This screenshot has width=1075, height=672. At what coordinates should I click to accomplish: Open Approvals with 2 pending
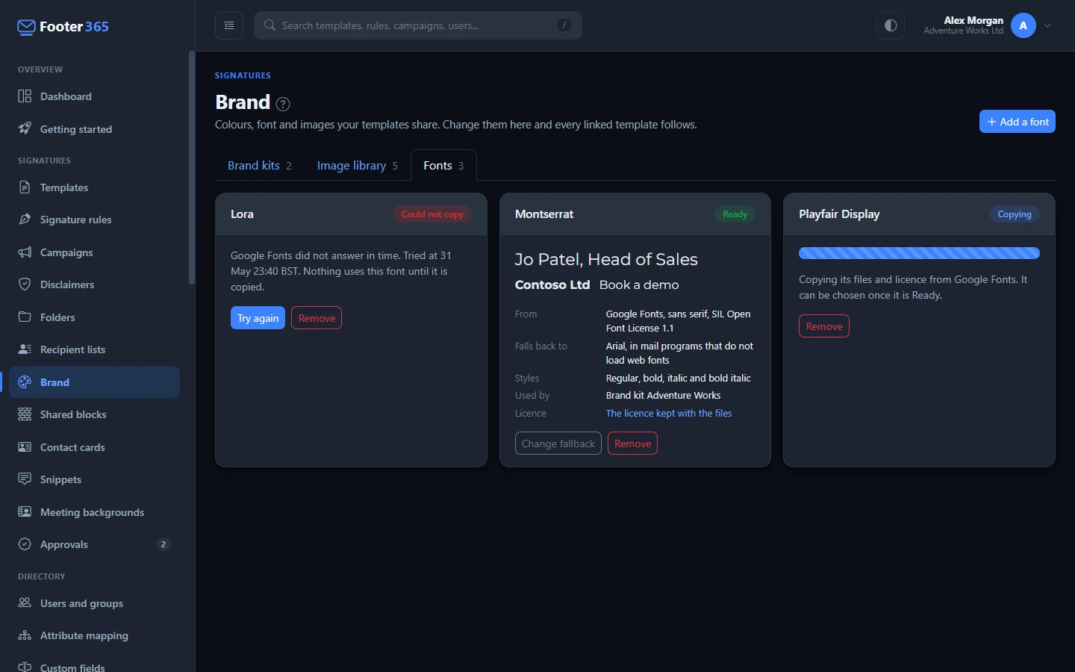coord(95,544)
